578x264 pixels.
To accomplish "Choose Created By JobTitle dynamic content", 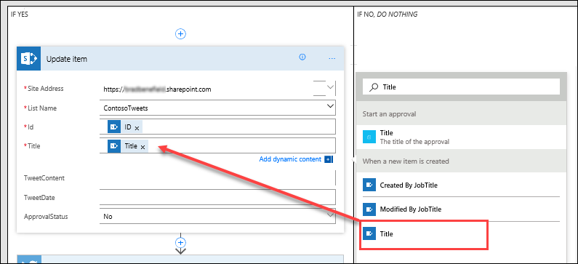I will pyautogui.click(x=461, y=185).
